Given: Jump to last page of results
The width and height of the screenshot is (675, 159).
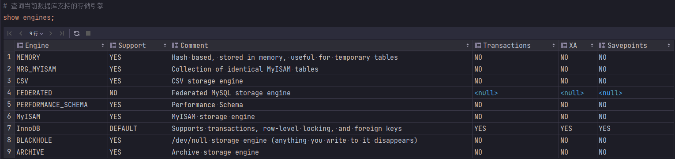Looking at the screenshot, I should click(62, 33).
